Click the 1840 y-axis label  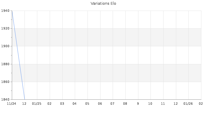click(x=5, y=99)
